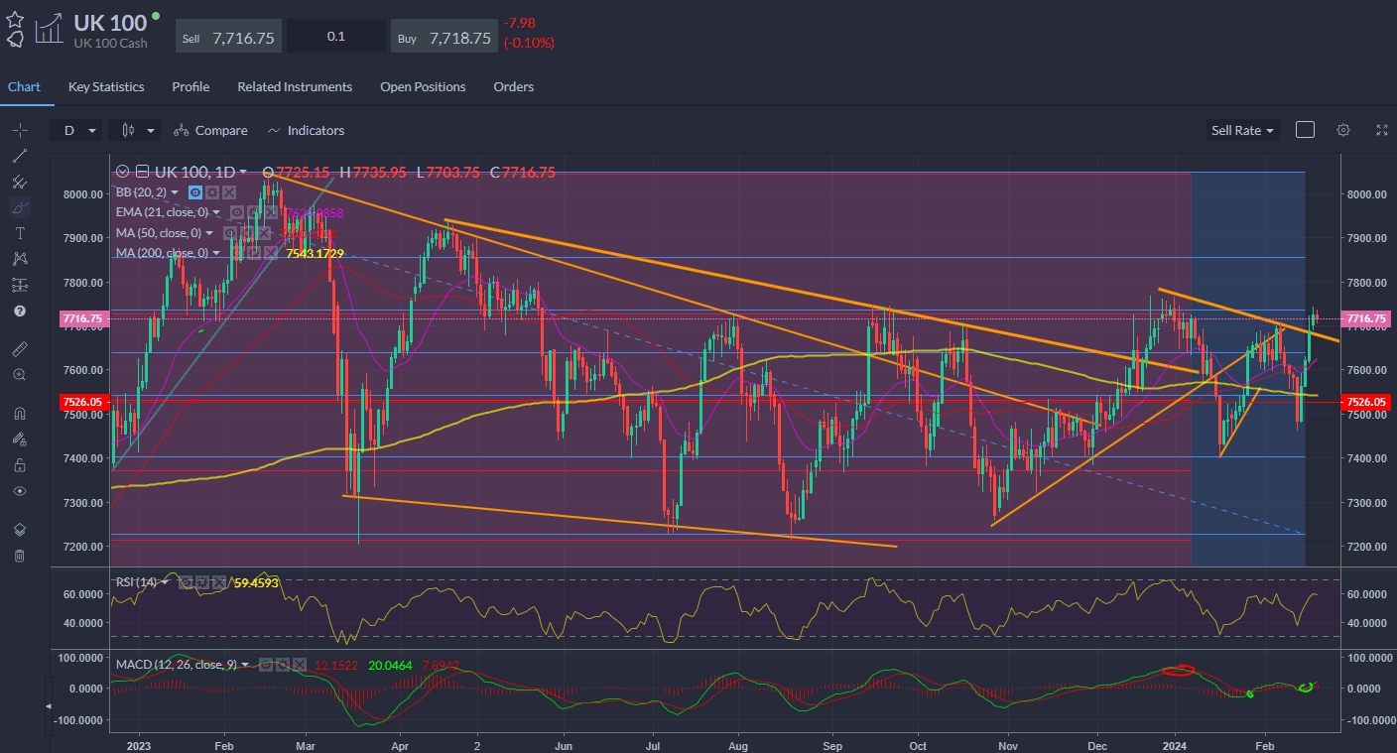The width and height of the screenshot is (1397, 753).
Task: Open the Related Instruments tab
Action: 295,86
